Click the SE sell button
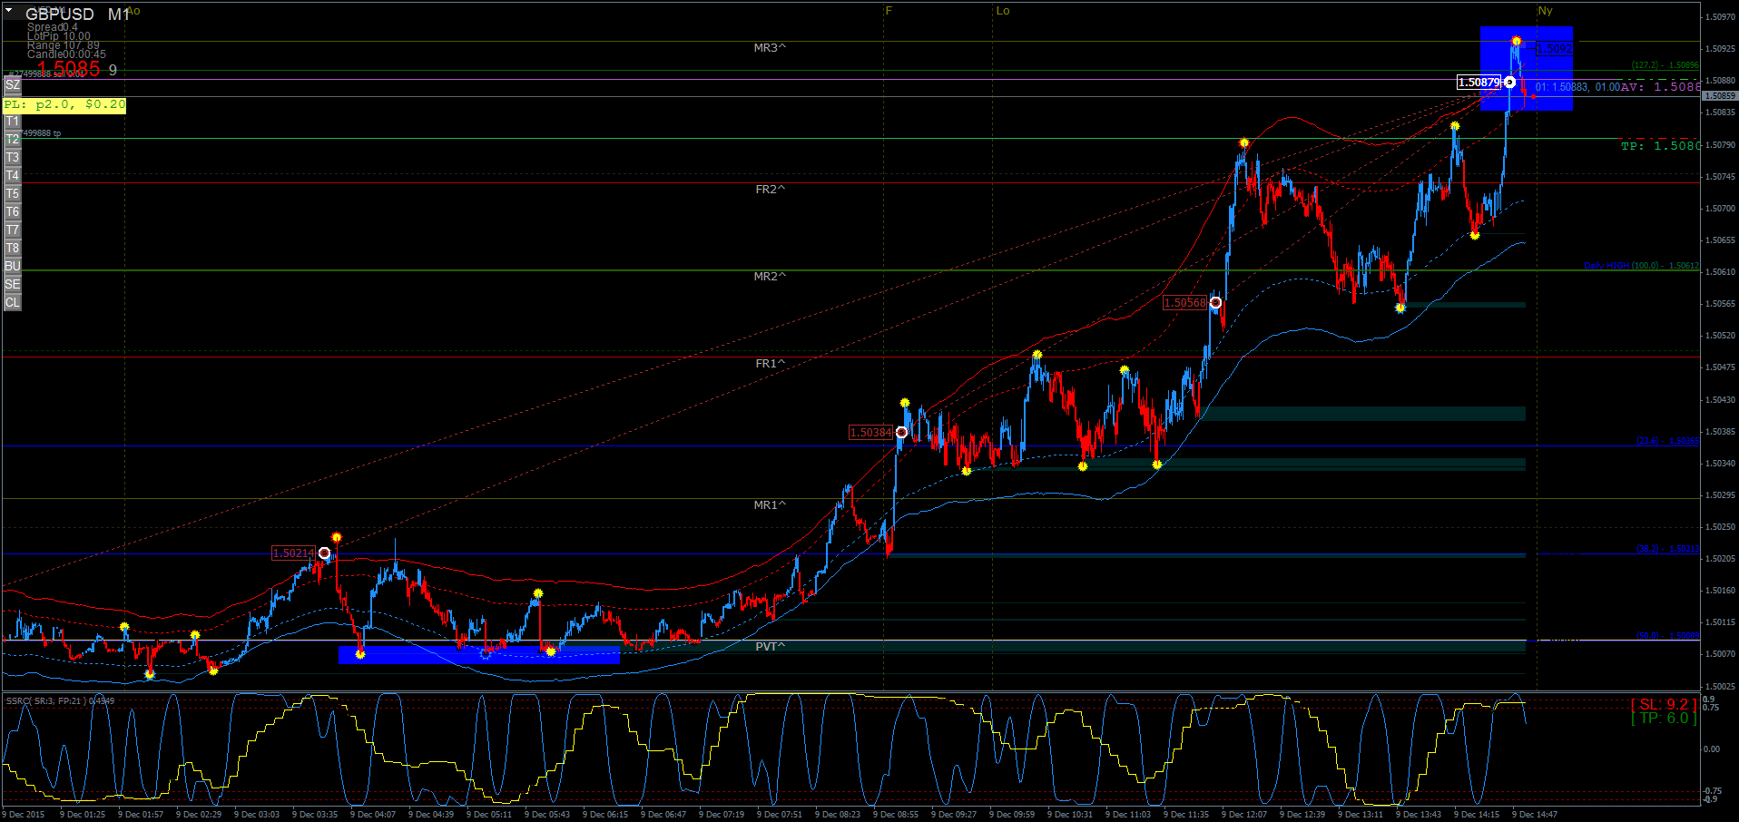This screenshot has width=1739, height=822. [x=13, y=285]
